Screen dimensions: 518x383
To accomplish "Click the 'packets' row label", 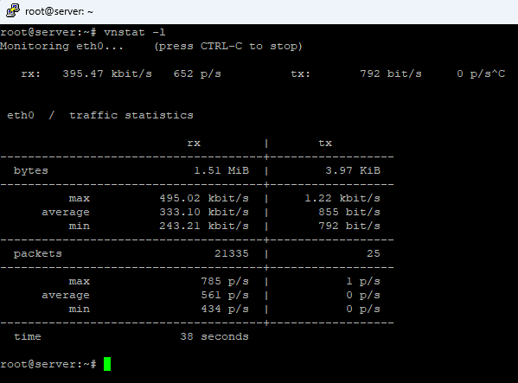I will coord(38,254).
